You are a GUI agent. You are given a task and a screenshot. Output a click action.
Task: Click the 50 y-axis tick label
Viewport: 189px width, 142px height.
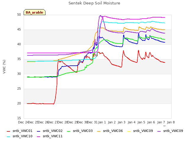click(19, 15)
